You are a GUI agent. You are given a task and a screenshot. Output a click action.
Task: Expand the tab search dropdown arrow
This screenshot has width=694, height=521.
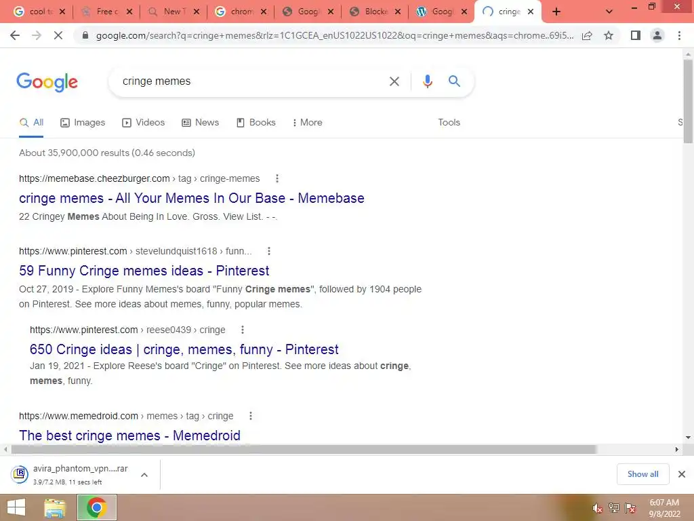609,12
